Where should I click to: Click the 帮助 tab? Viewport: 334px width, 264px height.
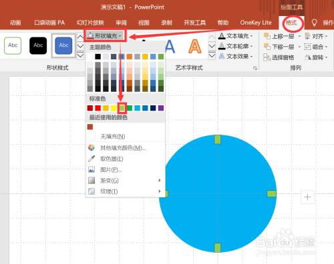point(223,23)
